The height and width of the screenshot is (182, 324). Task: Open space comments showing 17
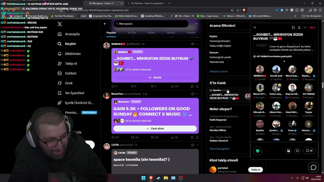(309, 151)
